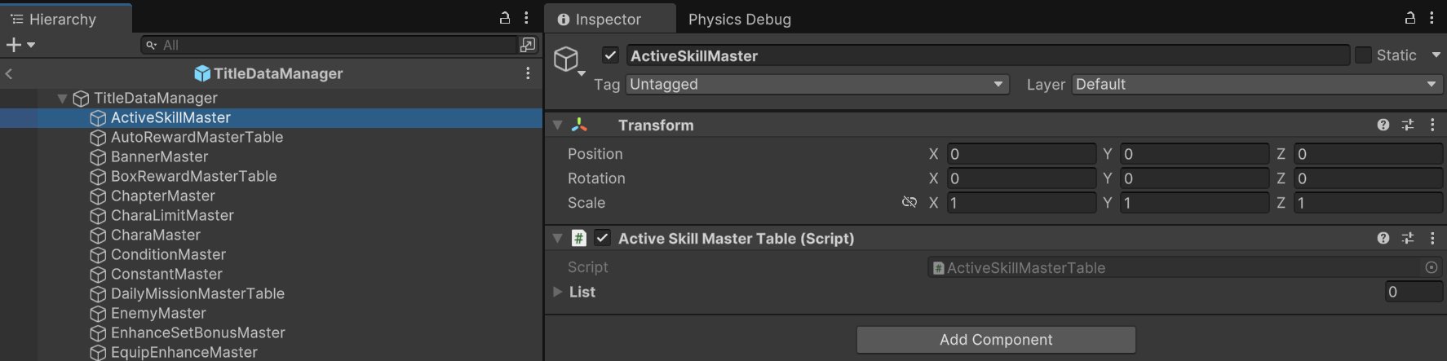
Task: Click the scale constrain proportions link icon
Action: click(x=909, y=202)
